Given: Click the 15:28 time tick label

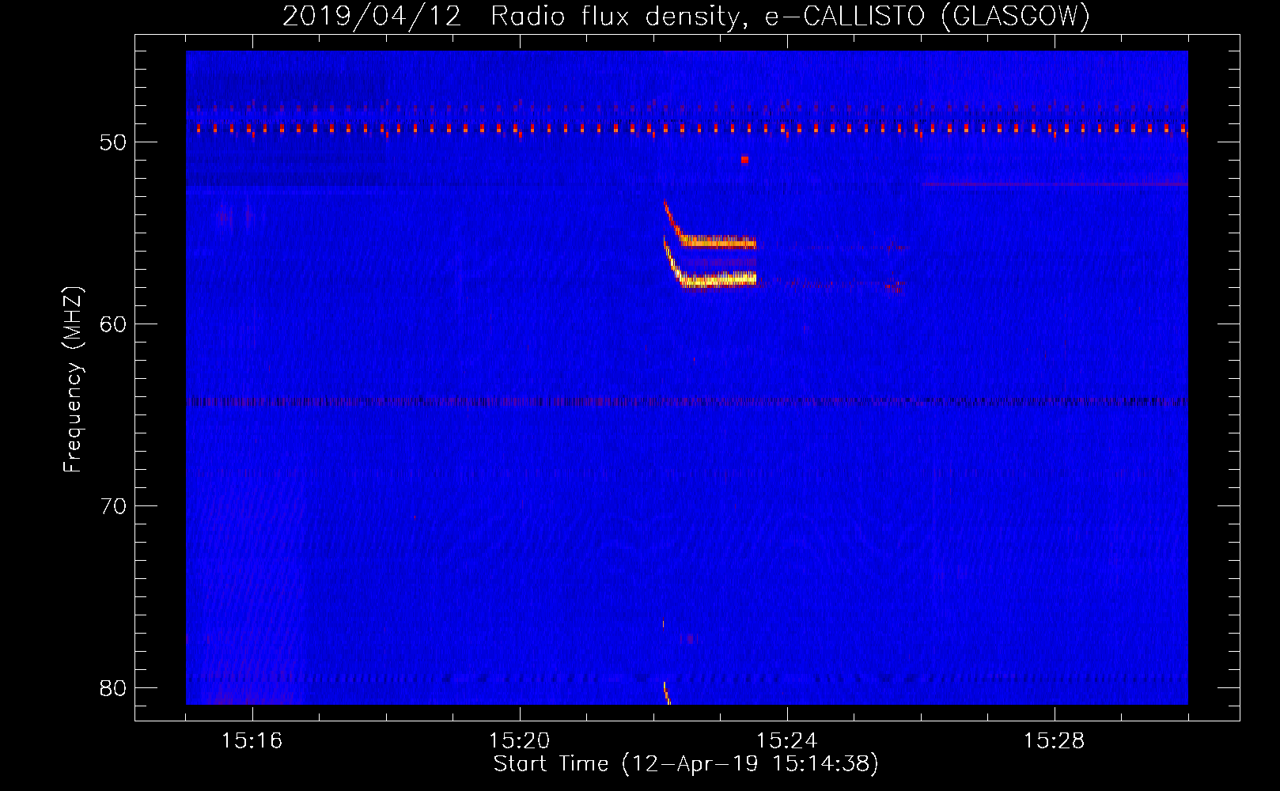Looking at the screenshot, I should coord(1055,741).
